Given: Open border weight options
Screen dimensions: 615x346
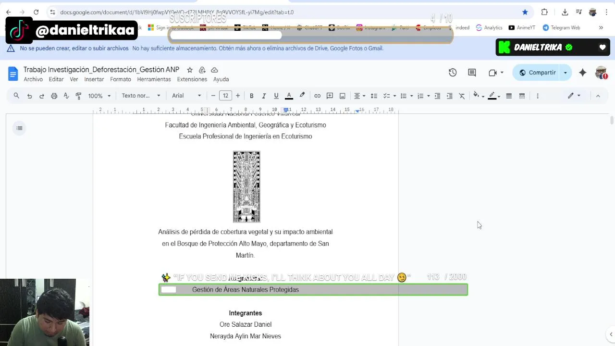Looking at the screenshot, I should coord(509,96).
